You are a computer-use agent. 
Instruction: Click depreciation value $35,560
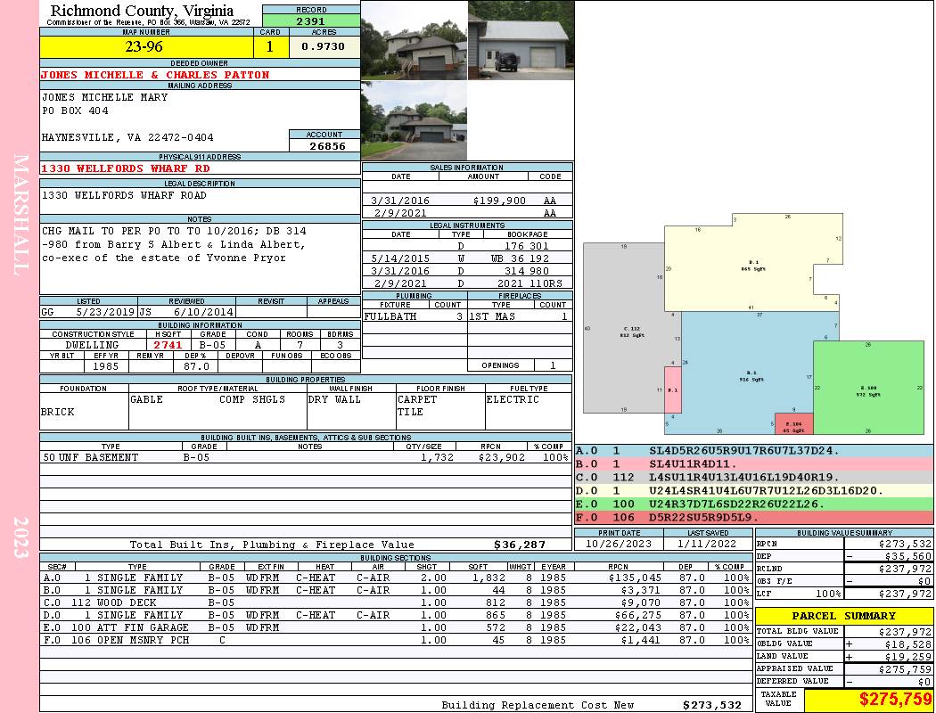(907, 556)
